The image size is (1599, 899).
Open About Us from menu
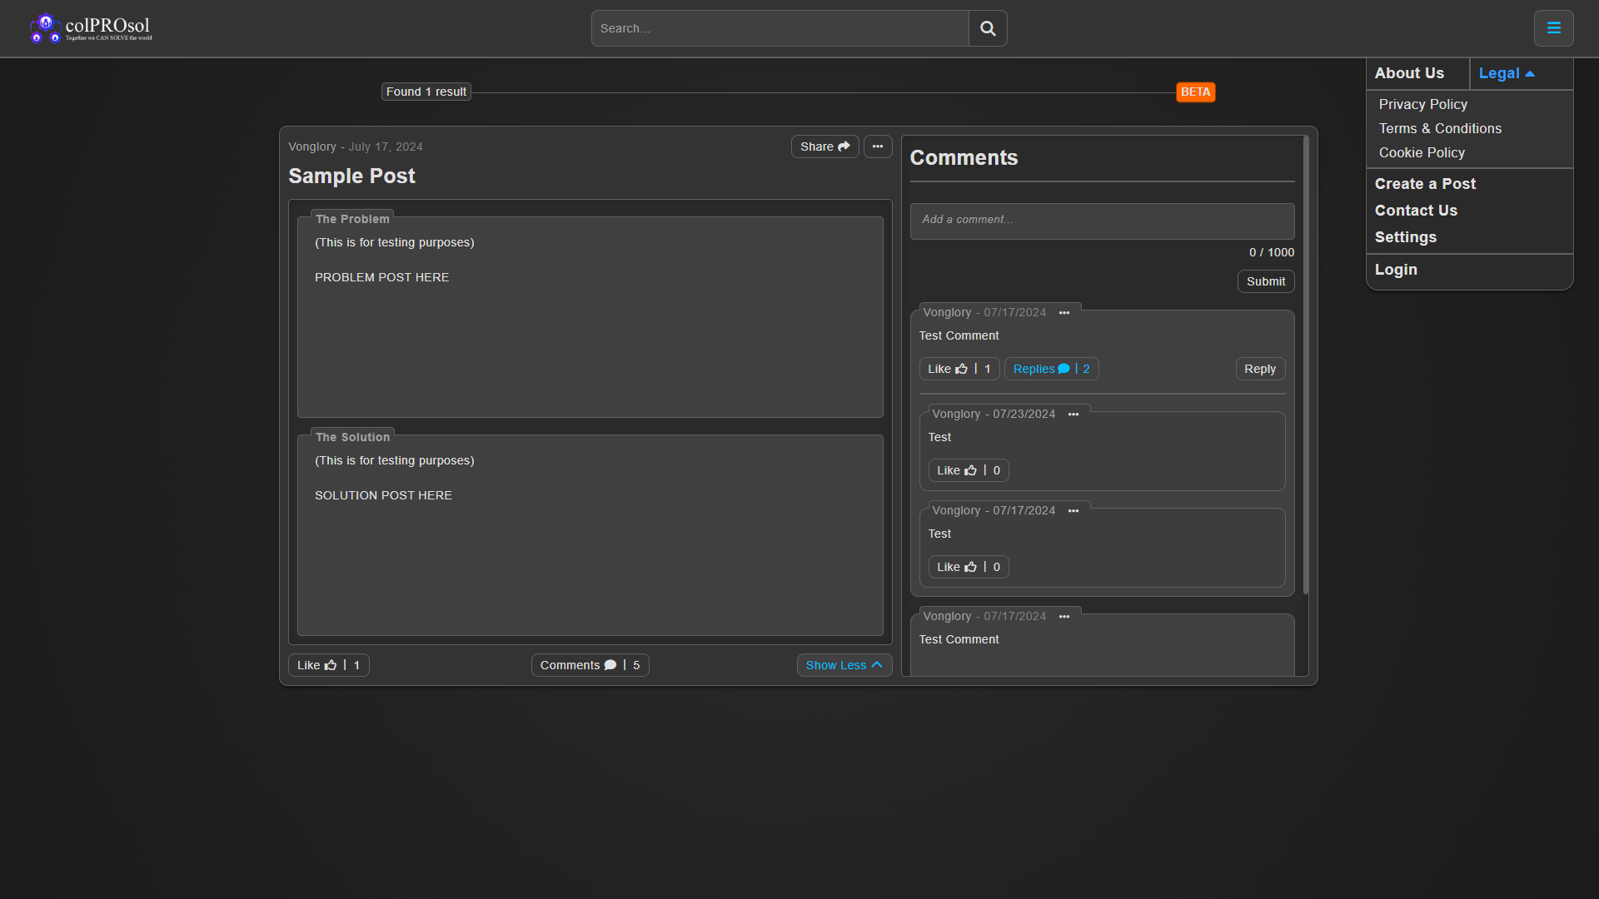[x=1409, y=73]
